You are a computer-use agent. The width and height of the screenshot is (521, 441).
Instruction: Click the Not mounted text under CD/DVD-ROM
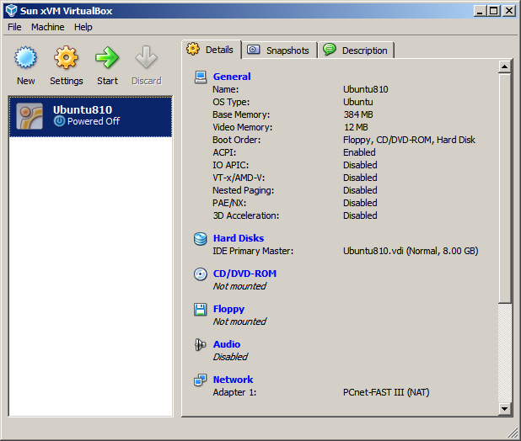(239, 286)
